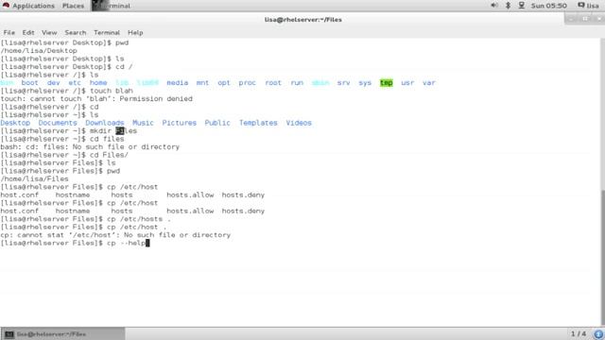
Task: Open the lisa user menu
Action: (x=588, y=6)
